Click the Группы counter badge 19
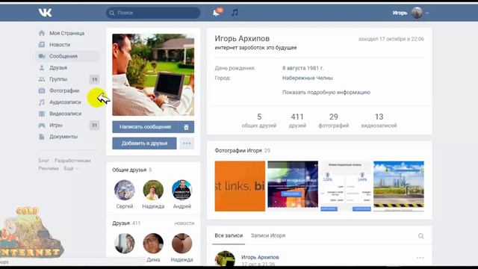 (x=95, y=79)
